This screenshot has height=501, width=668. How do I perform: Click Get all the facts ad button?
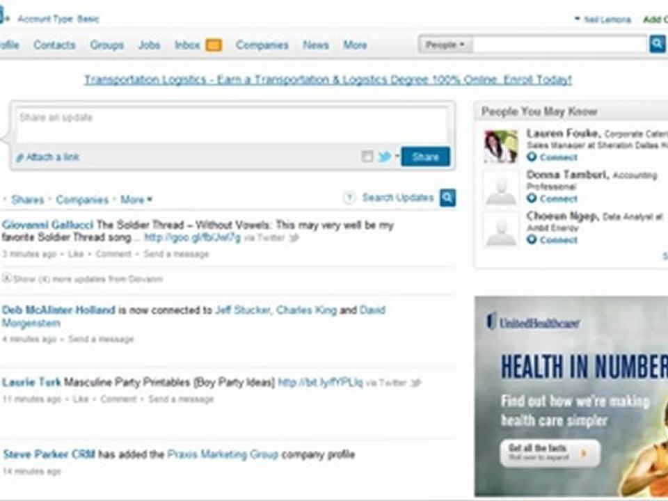point(550,453)
